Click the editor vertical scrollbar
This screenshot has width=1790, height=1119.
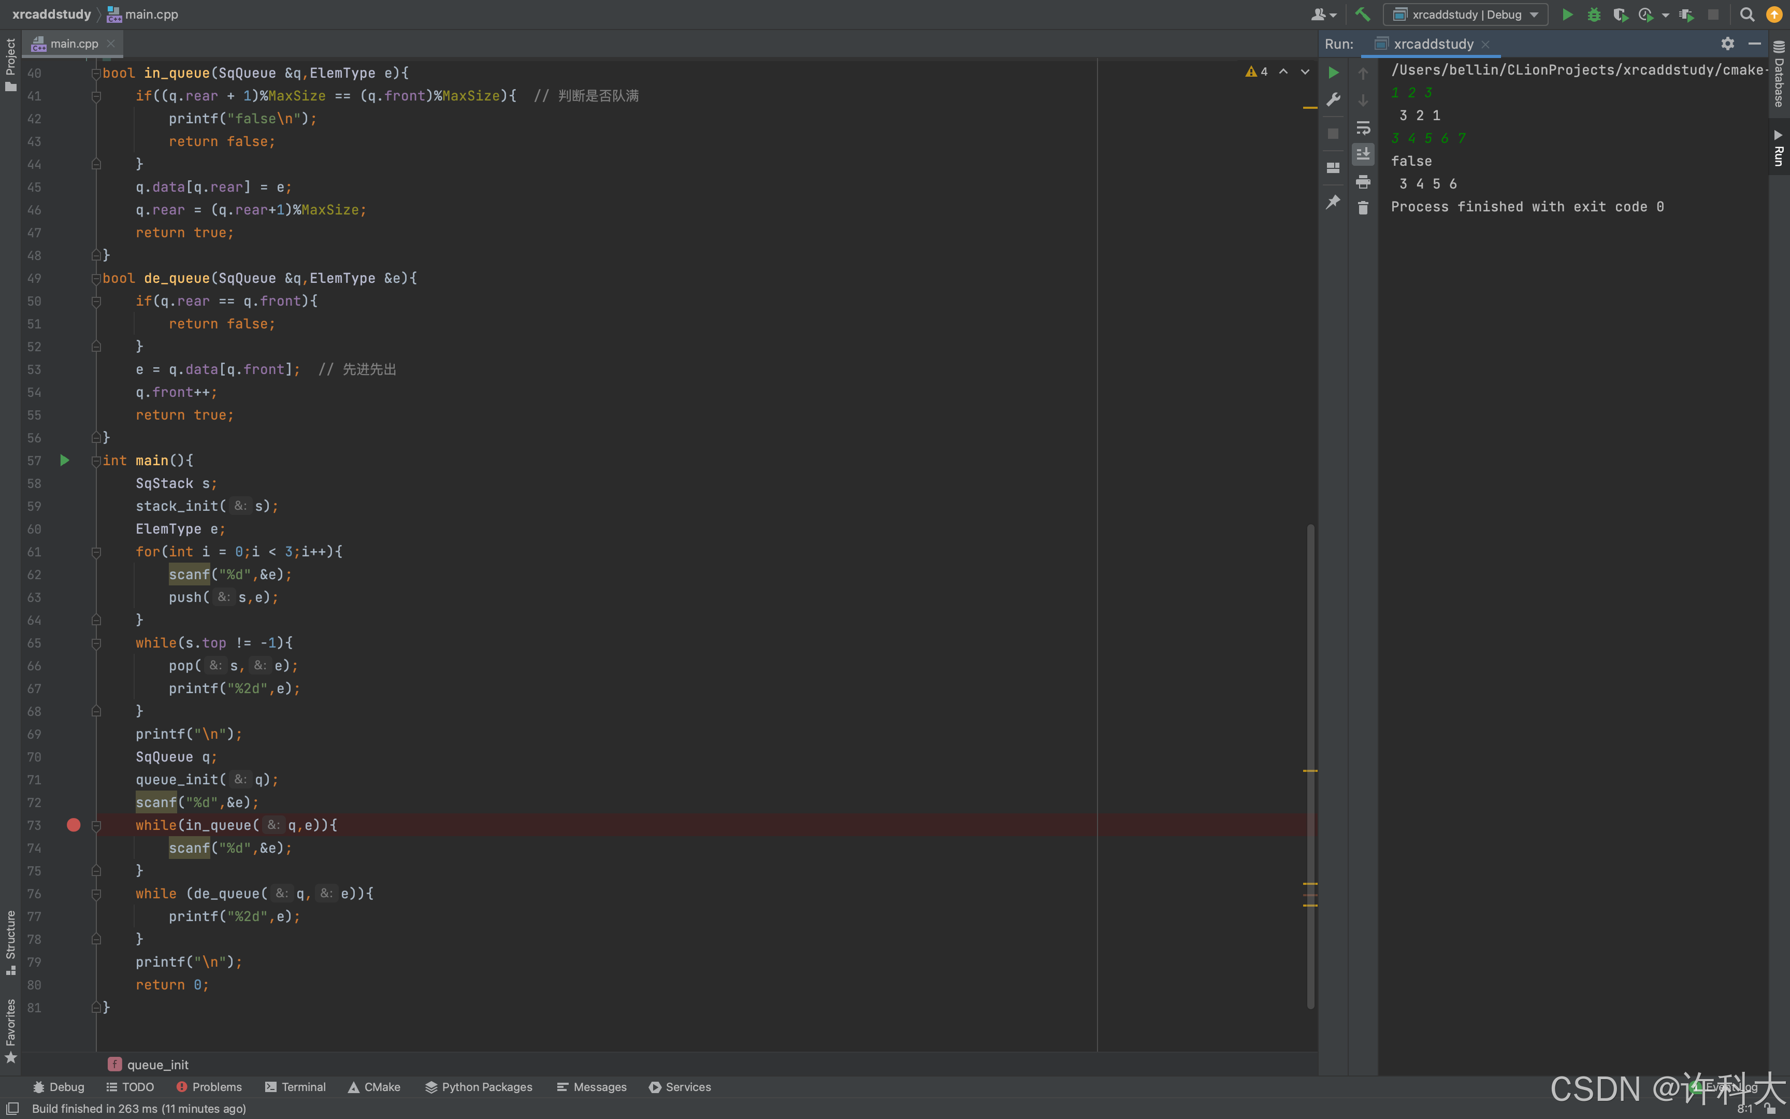pos(1310,766)
